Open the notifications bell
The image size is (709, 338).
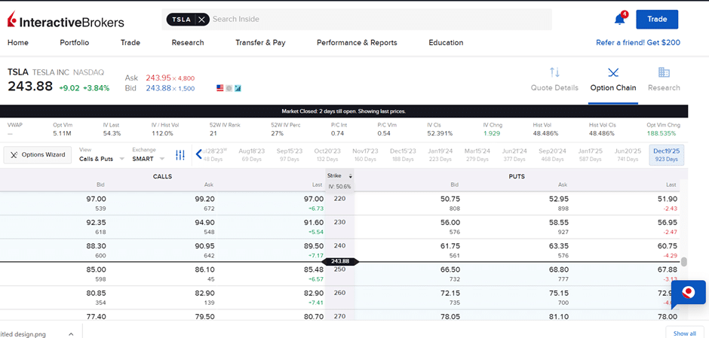click(620, 20)
